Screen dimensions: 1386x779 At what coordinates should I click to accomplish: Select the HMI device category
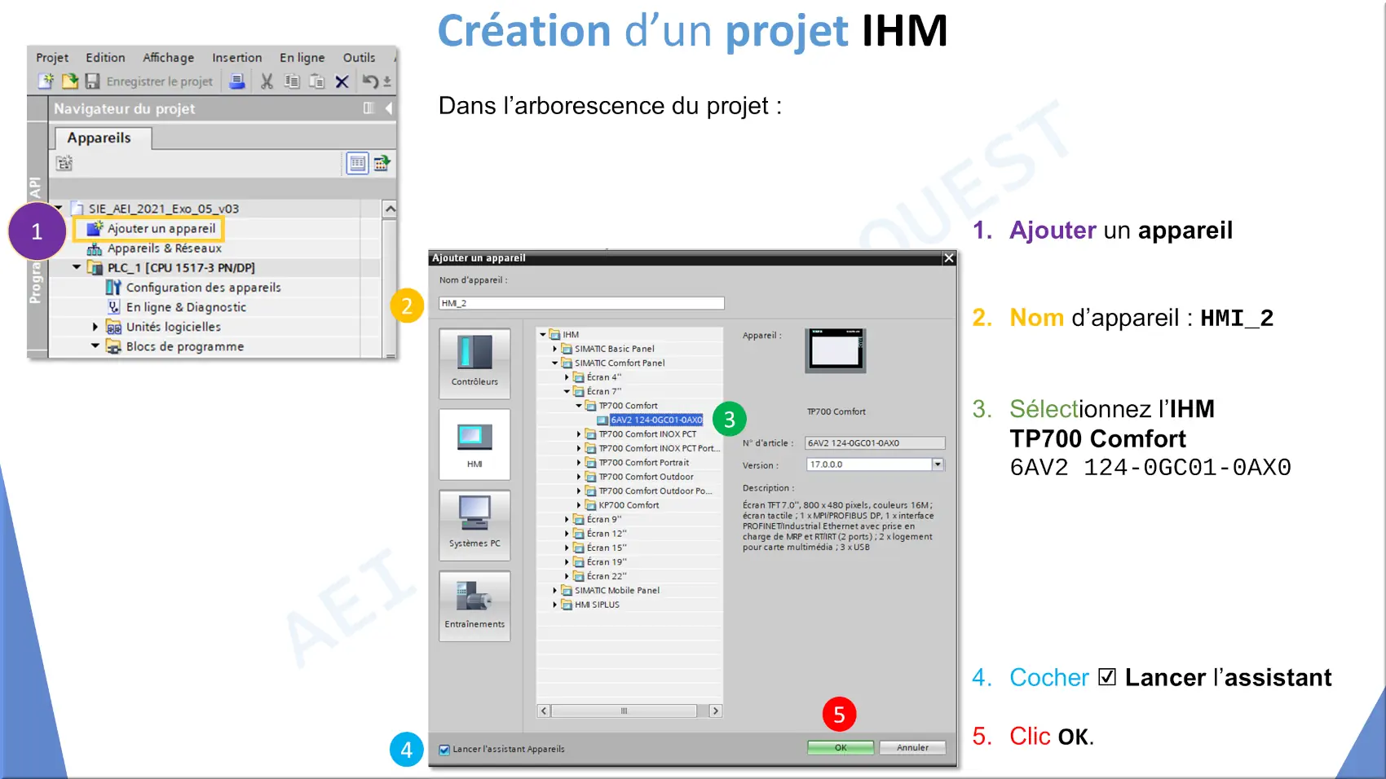pyautogui.click(x=475, y=444)
